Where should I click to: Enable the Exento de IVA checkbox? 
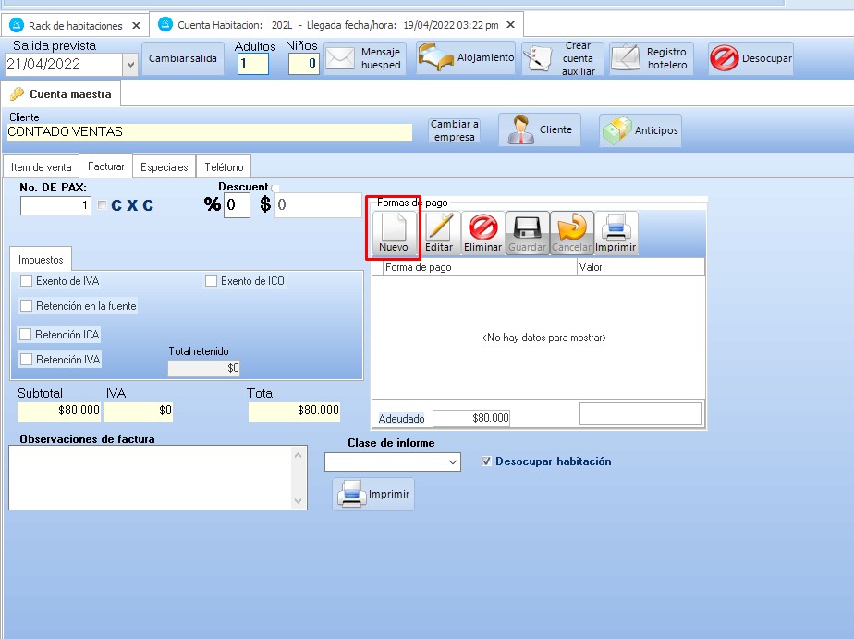(x=27, y=281)
